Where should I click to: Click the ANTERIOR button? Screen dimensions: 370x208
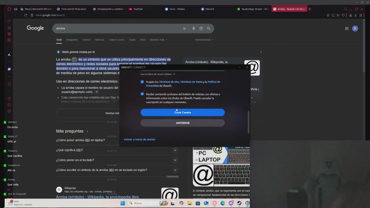[183, 123]
